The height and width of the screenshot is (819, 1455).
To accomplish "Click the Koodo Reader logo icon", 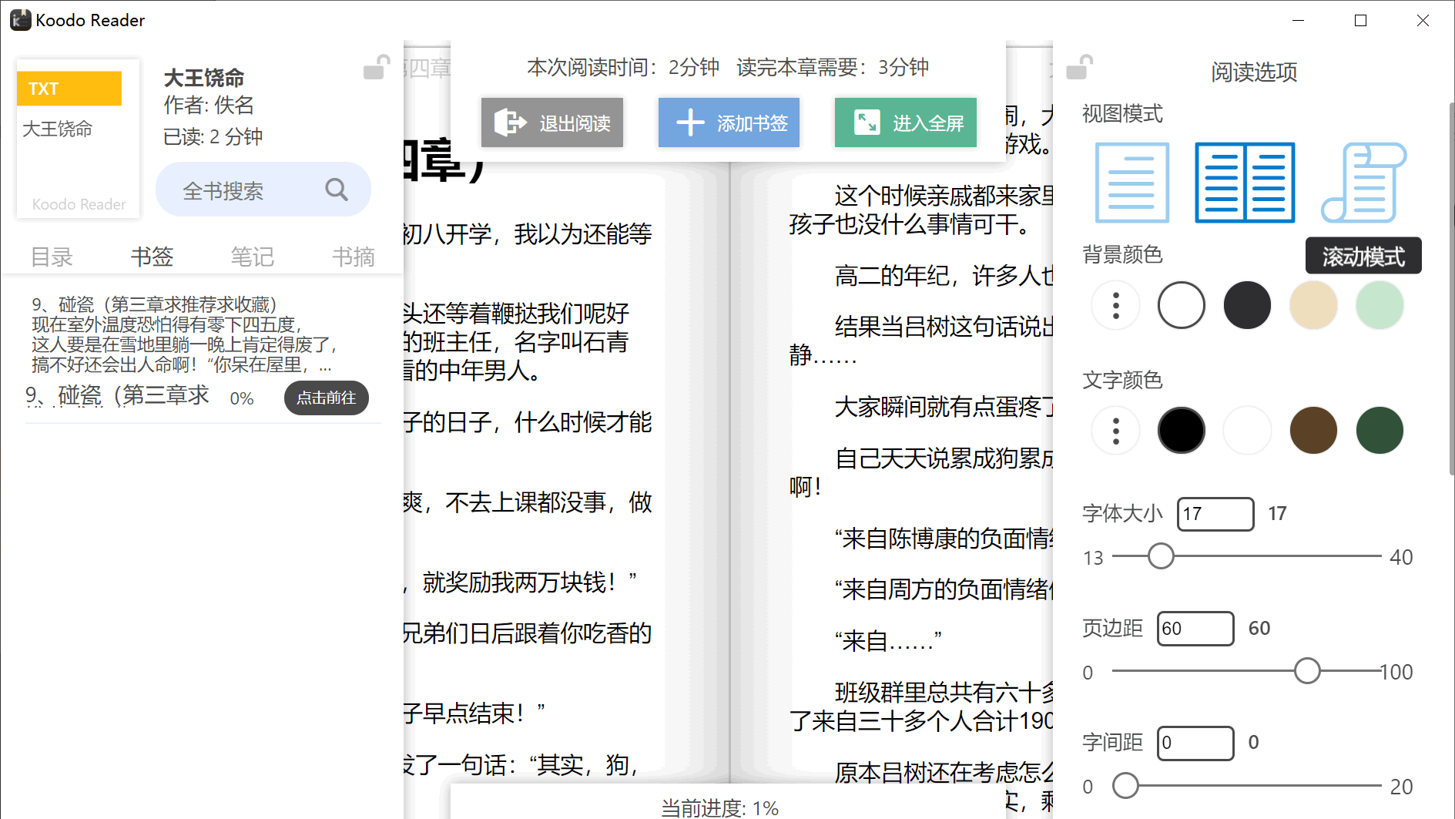I will click(20, 19).
